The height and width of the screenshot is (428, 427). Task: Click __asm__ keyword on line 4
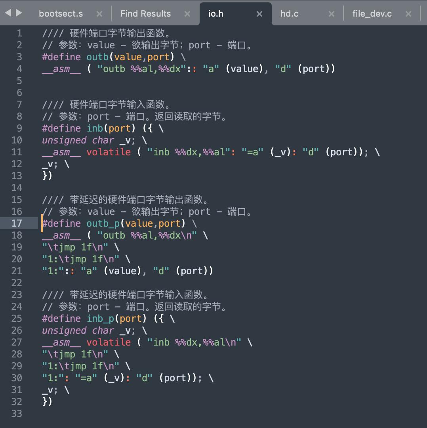(x=61, y=69)
